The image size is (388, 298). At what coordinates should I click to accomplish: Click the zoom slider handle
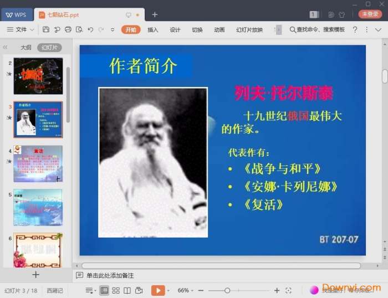227,291
